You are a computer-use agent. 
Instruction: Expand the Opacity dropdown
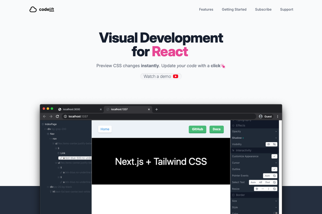click(x=254, y=131)
